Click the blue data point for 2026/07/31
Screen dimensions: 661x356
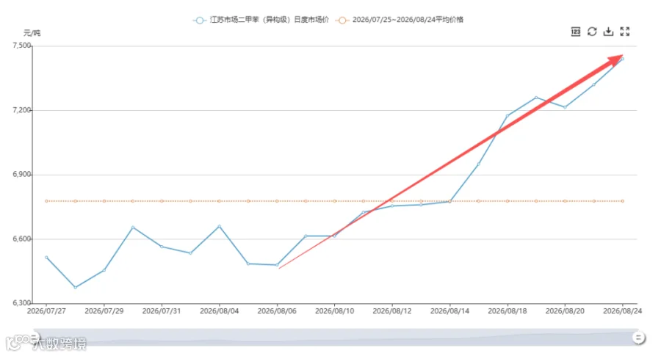pos(162,247)
